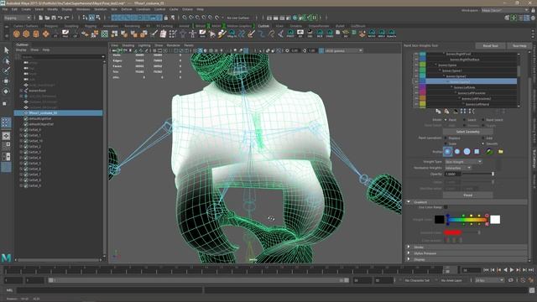Choose the Solid round brush profile
Screen dimensions: 537x302
pyautogui.click(x=467, y=151)
